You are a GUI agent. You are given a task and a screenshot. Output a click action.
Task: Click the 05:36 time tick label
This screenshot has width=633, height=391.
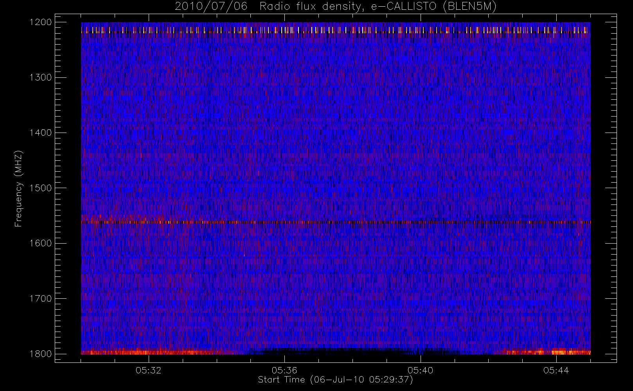click(x=284, y=370)
